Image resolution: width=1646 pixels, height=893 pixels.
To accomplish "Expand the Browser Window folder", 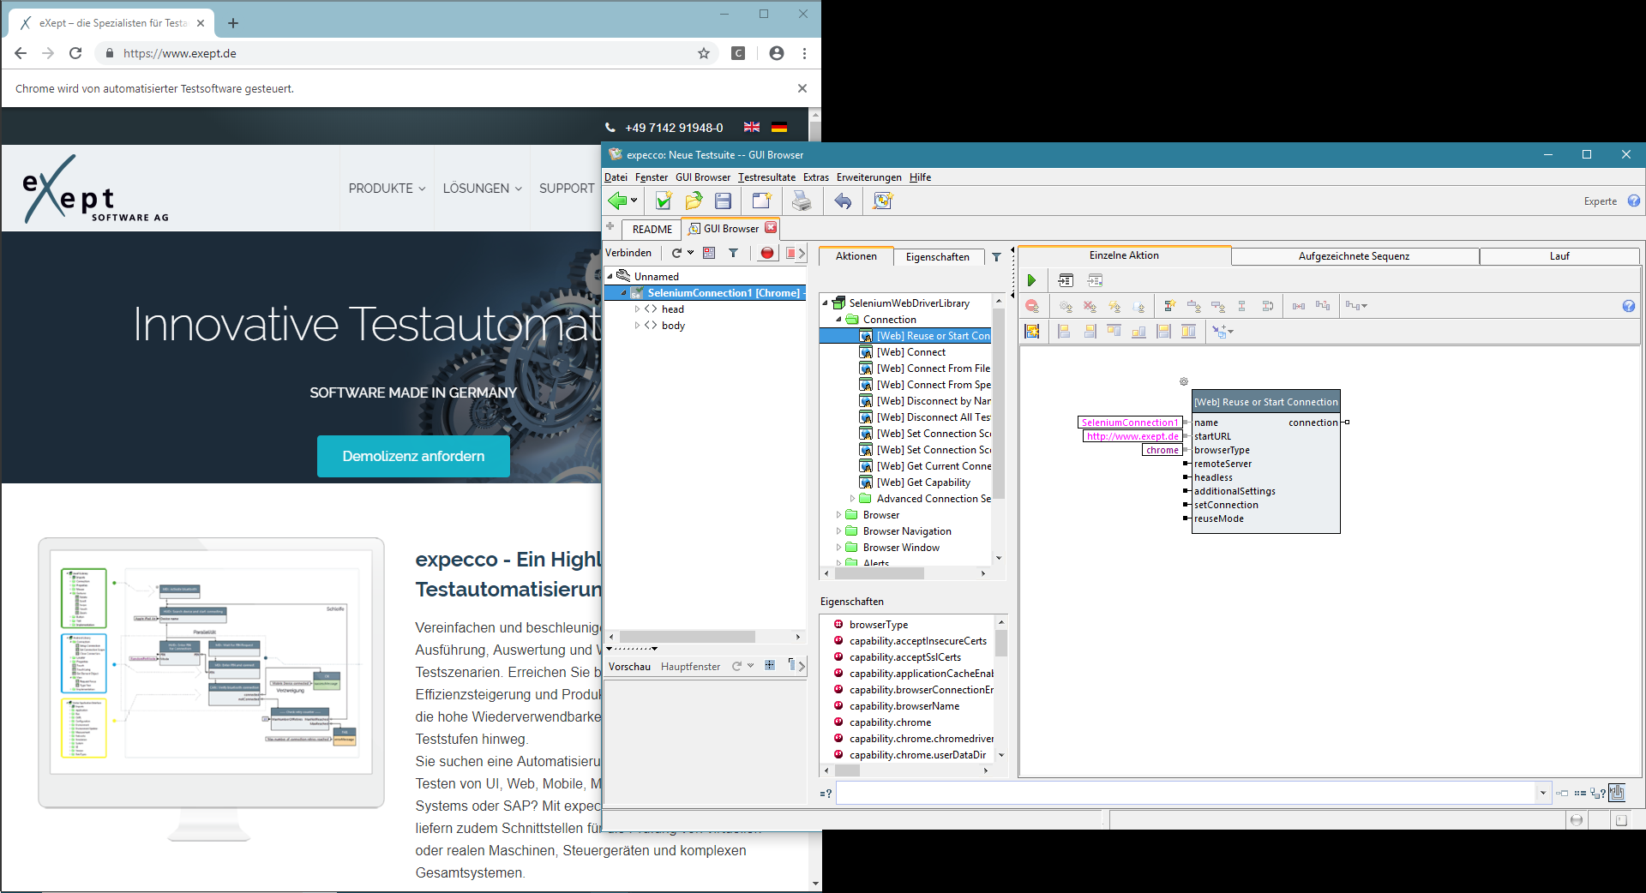I will click(x=838, y=548).
